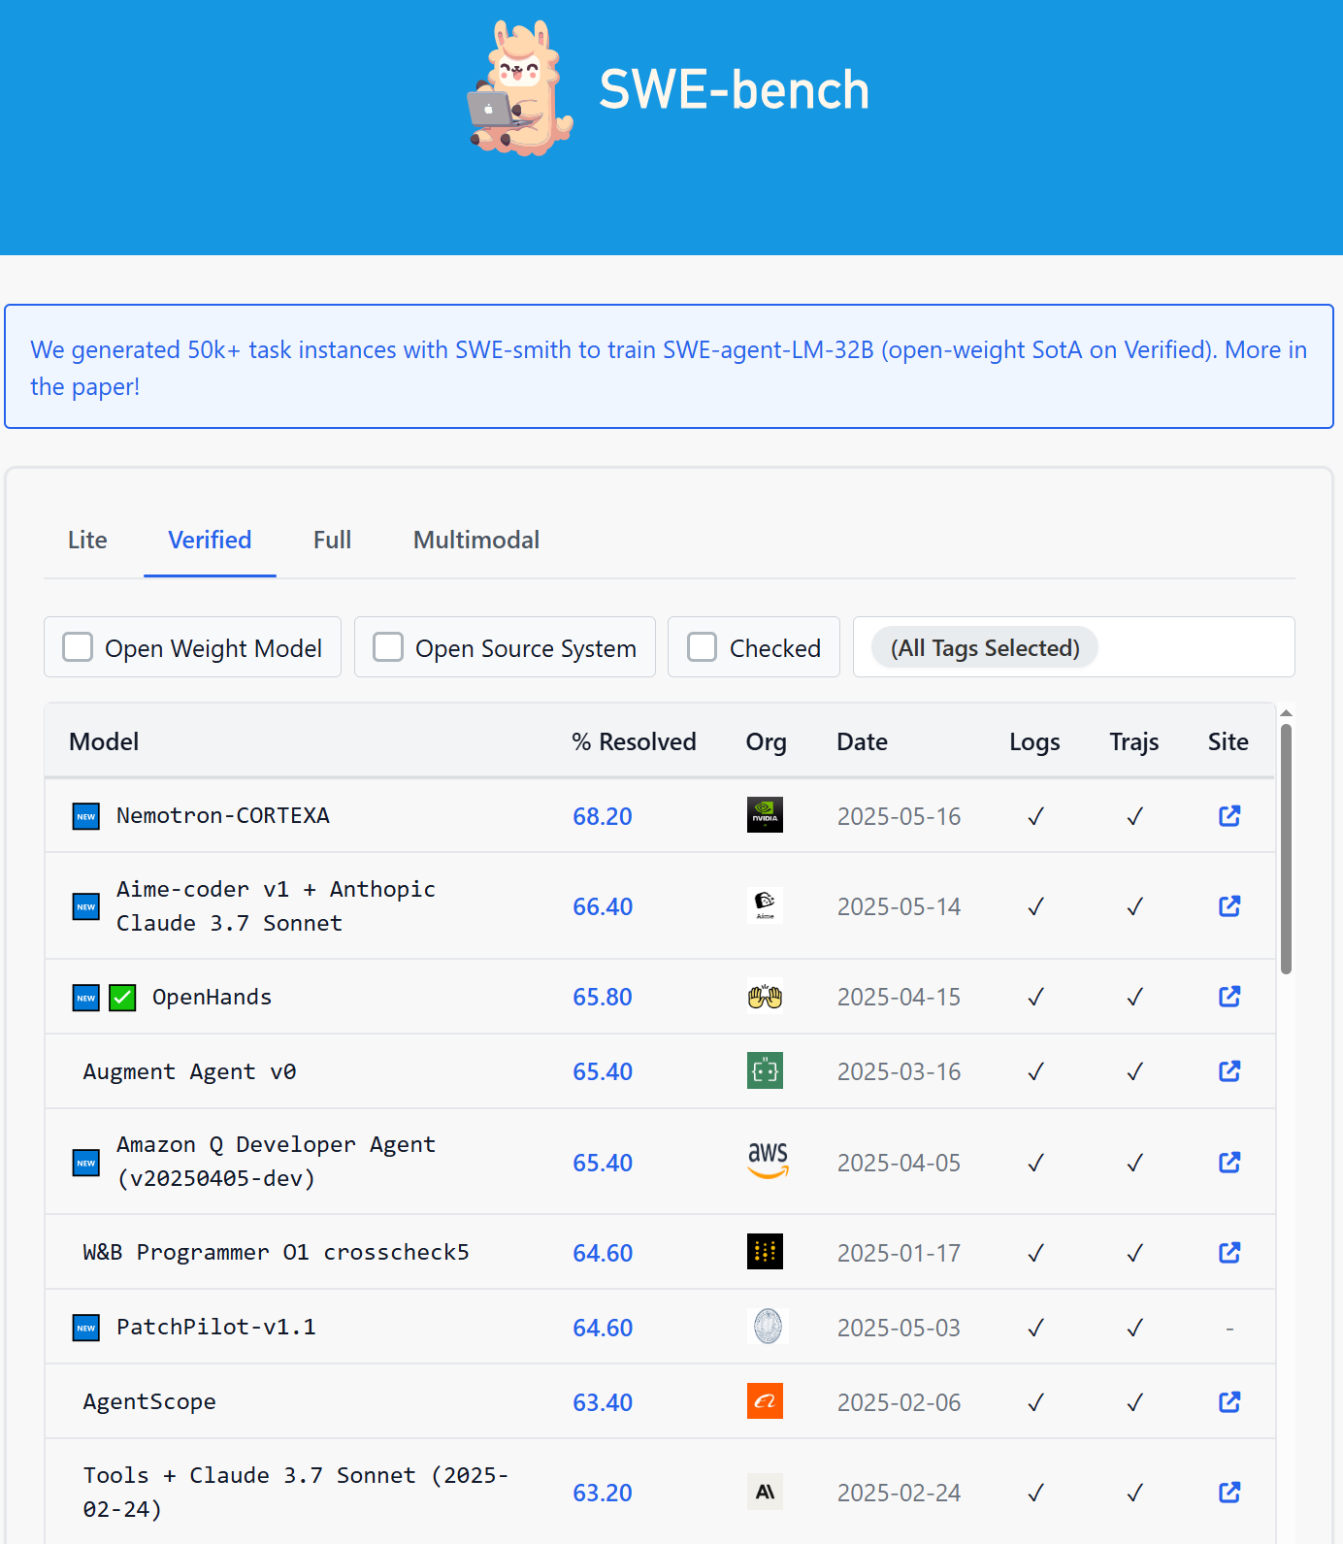Image resolution: width=1343 pixels, height=1544 pixels.
Task: Click the Aime org logo
Action: pos(765,905)
